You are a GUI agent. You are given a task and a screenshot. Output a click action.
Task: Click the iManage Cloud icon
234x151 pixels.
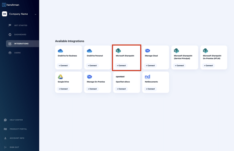coord(148,51)
